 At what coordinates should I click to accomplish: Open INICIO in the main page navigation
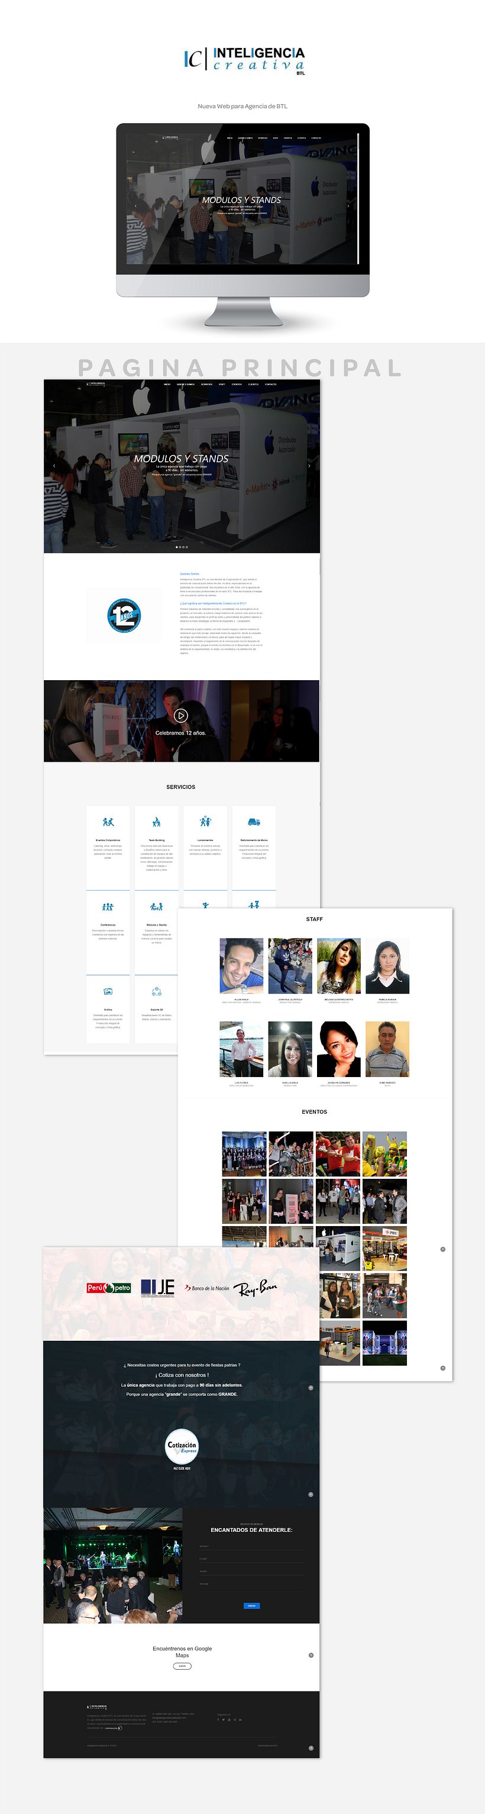click(167, 384)
